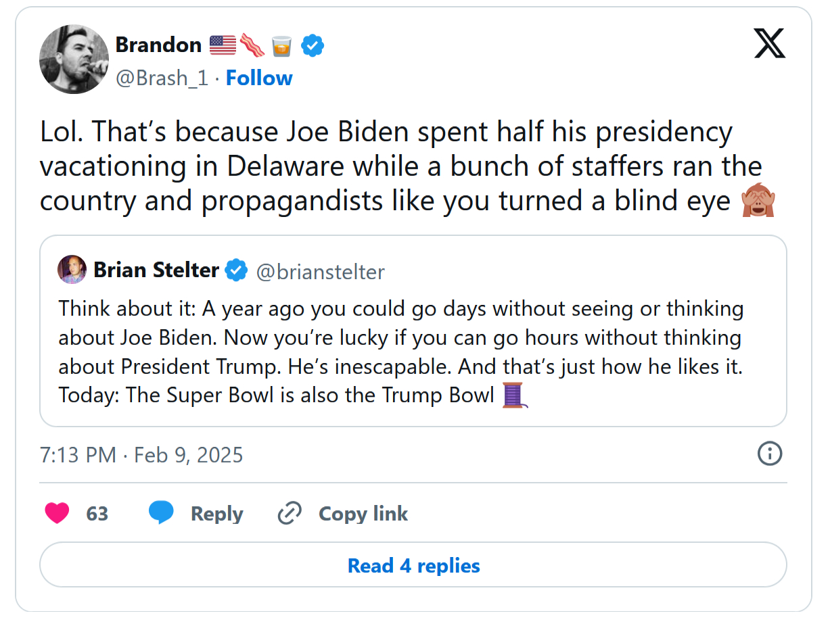Follow the @Brash_1 account
Image resolution: width=830 pixels, height=626 pixels.
point(259,78)
